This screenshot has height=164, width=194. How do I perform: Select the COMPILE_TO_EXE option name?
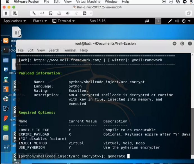(x=34, y=130)
